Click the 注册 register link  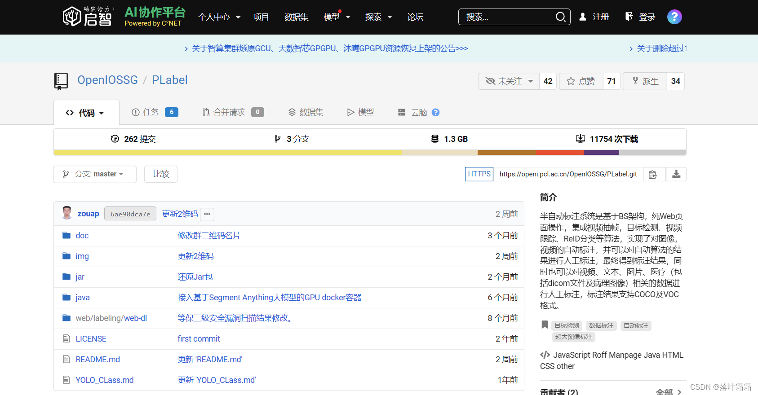coord(594,17)
